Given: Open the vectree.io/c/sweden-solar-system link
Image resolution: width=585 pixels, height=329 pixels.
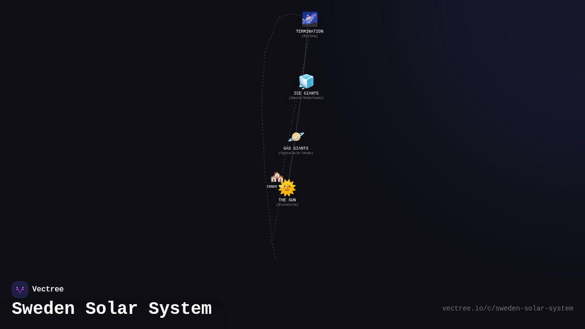Looking at the screenshot, I should click(508, 308).
